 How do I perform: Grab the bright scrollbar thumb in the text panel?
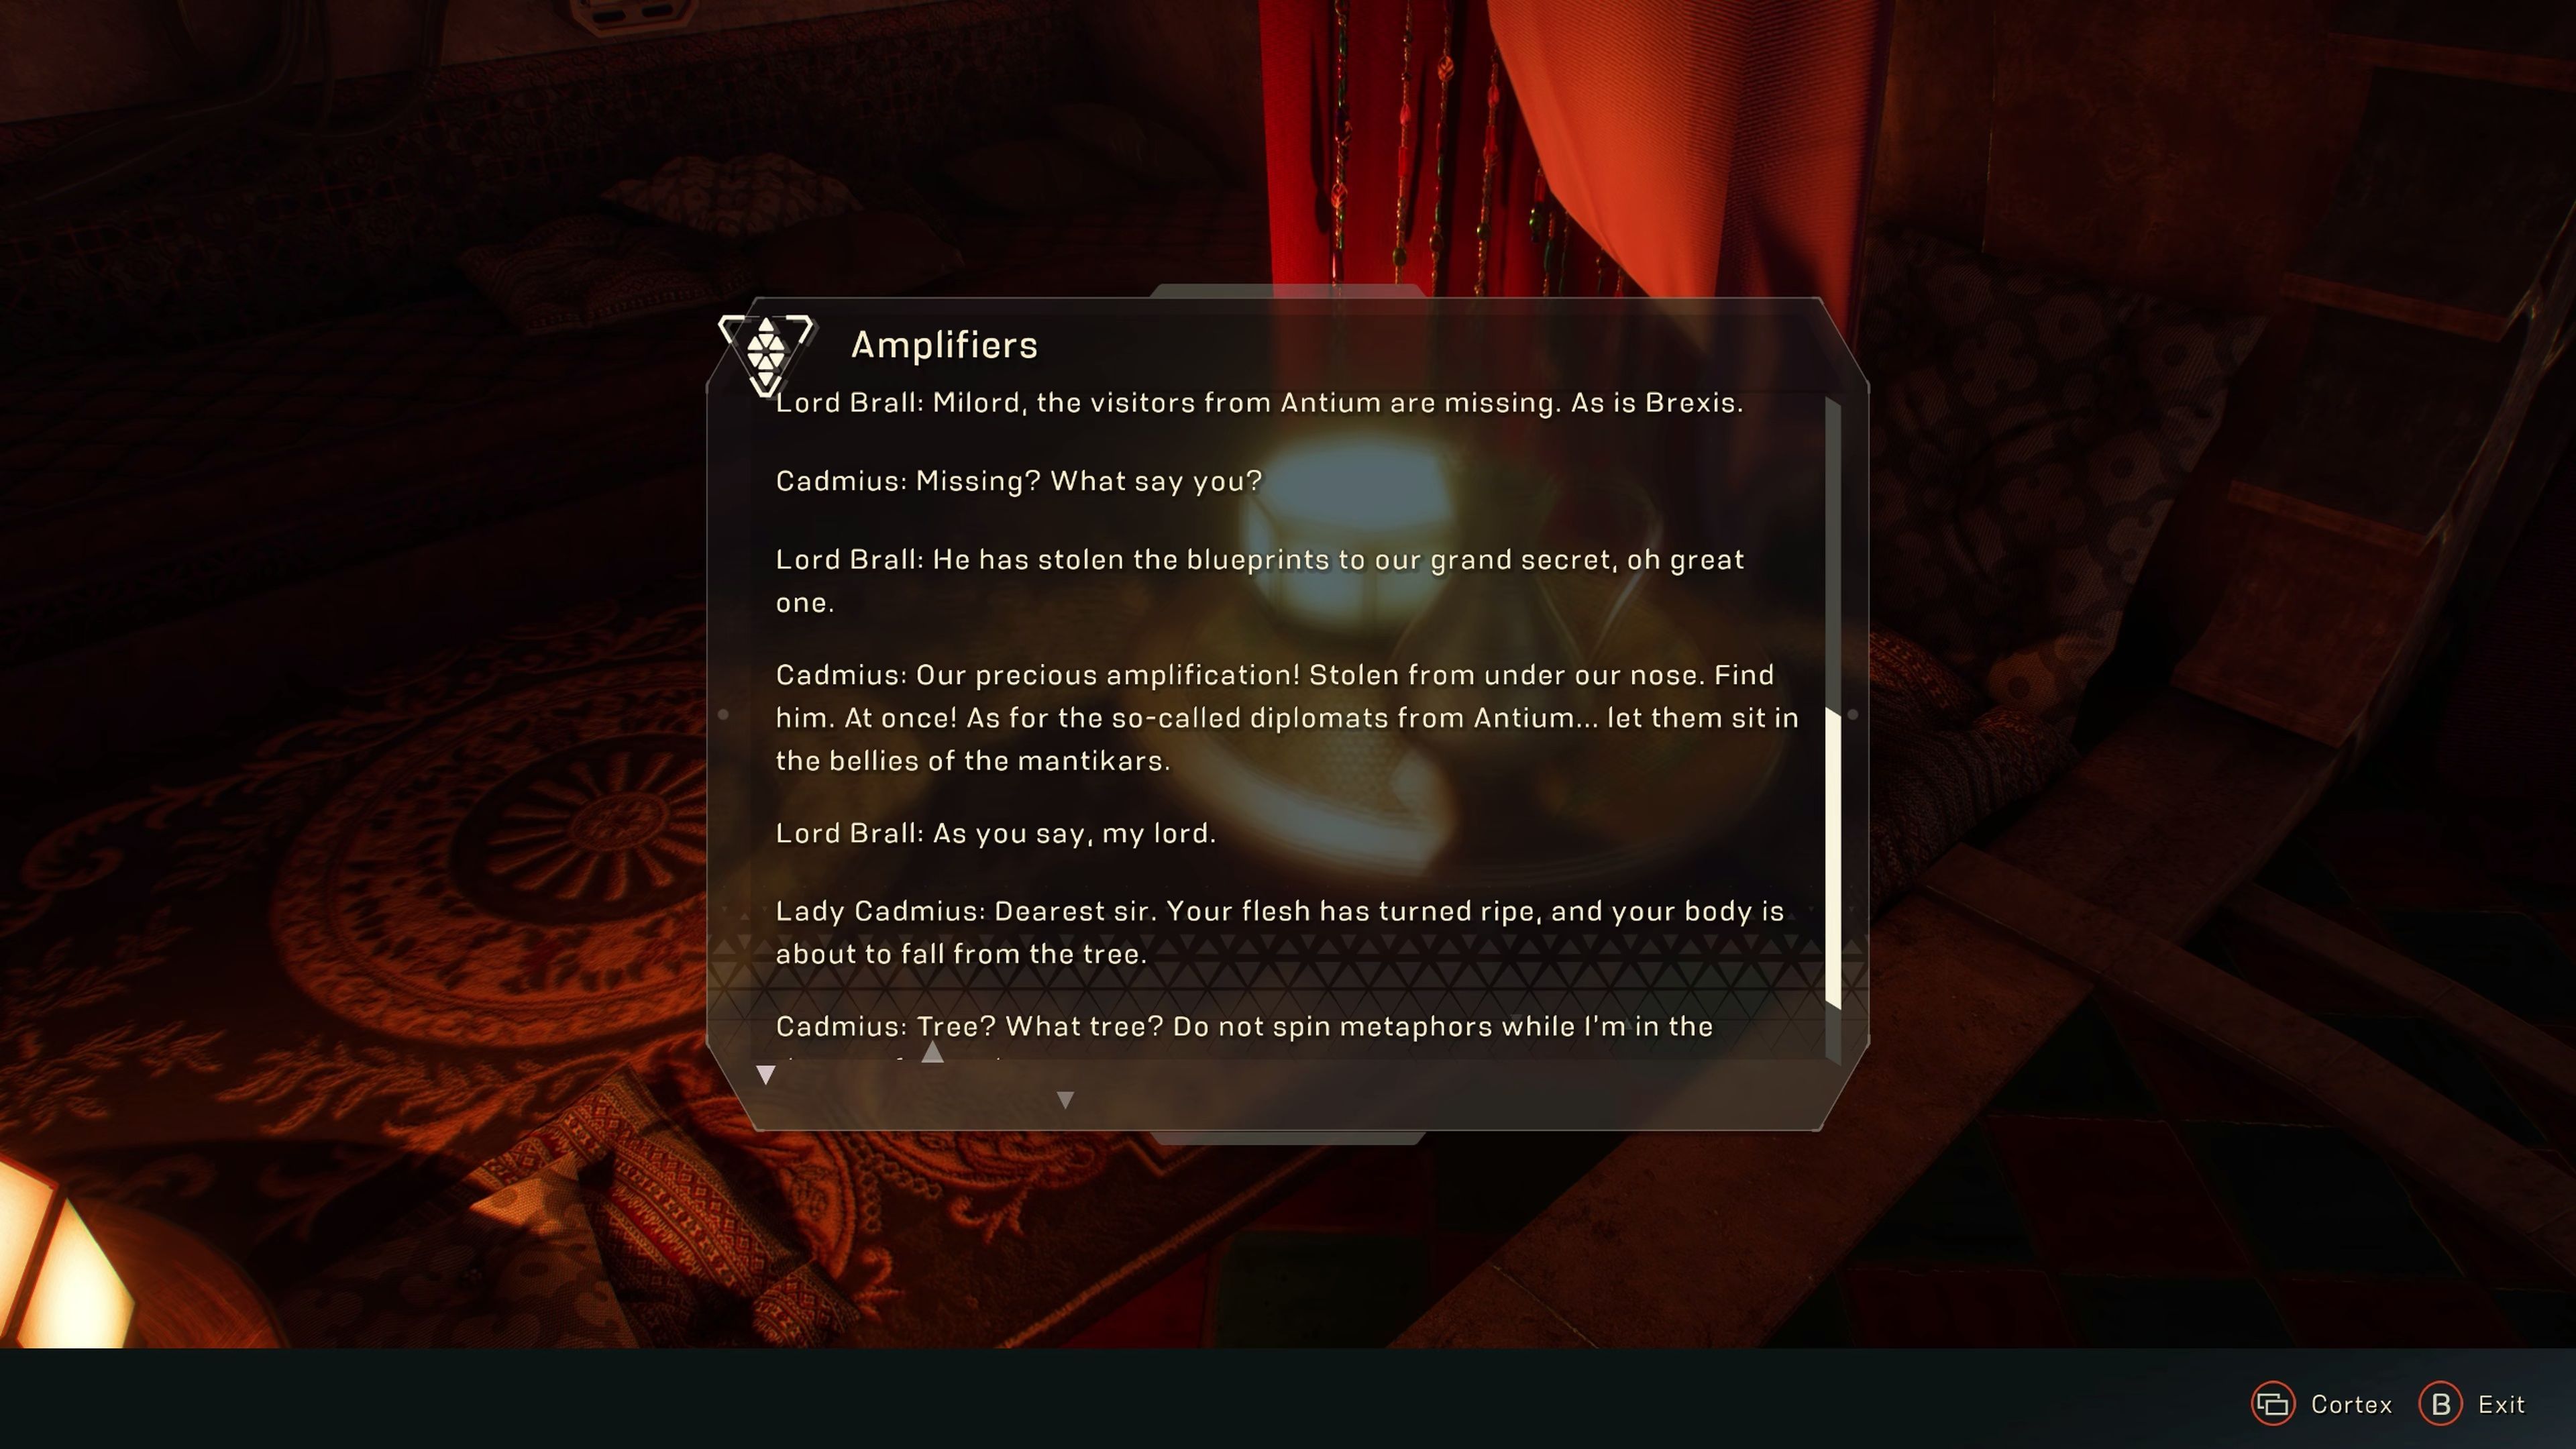(1833, 857)
